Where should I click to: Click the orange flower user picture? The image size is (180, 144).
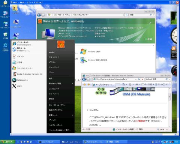click(x=61, y=44)
